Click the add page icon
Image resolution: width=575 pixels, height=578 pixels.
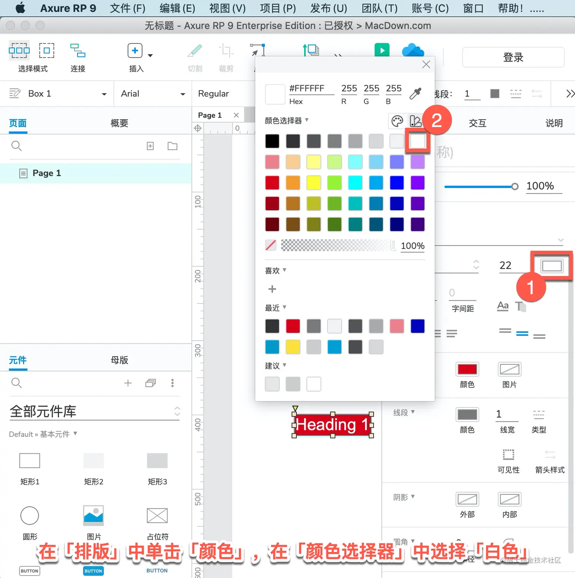(150, 146)
